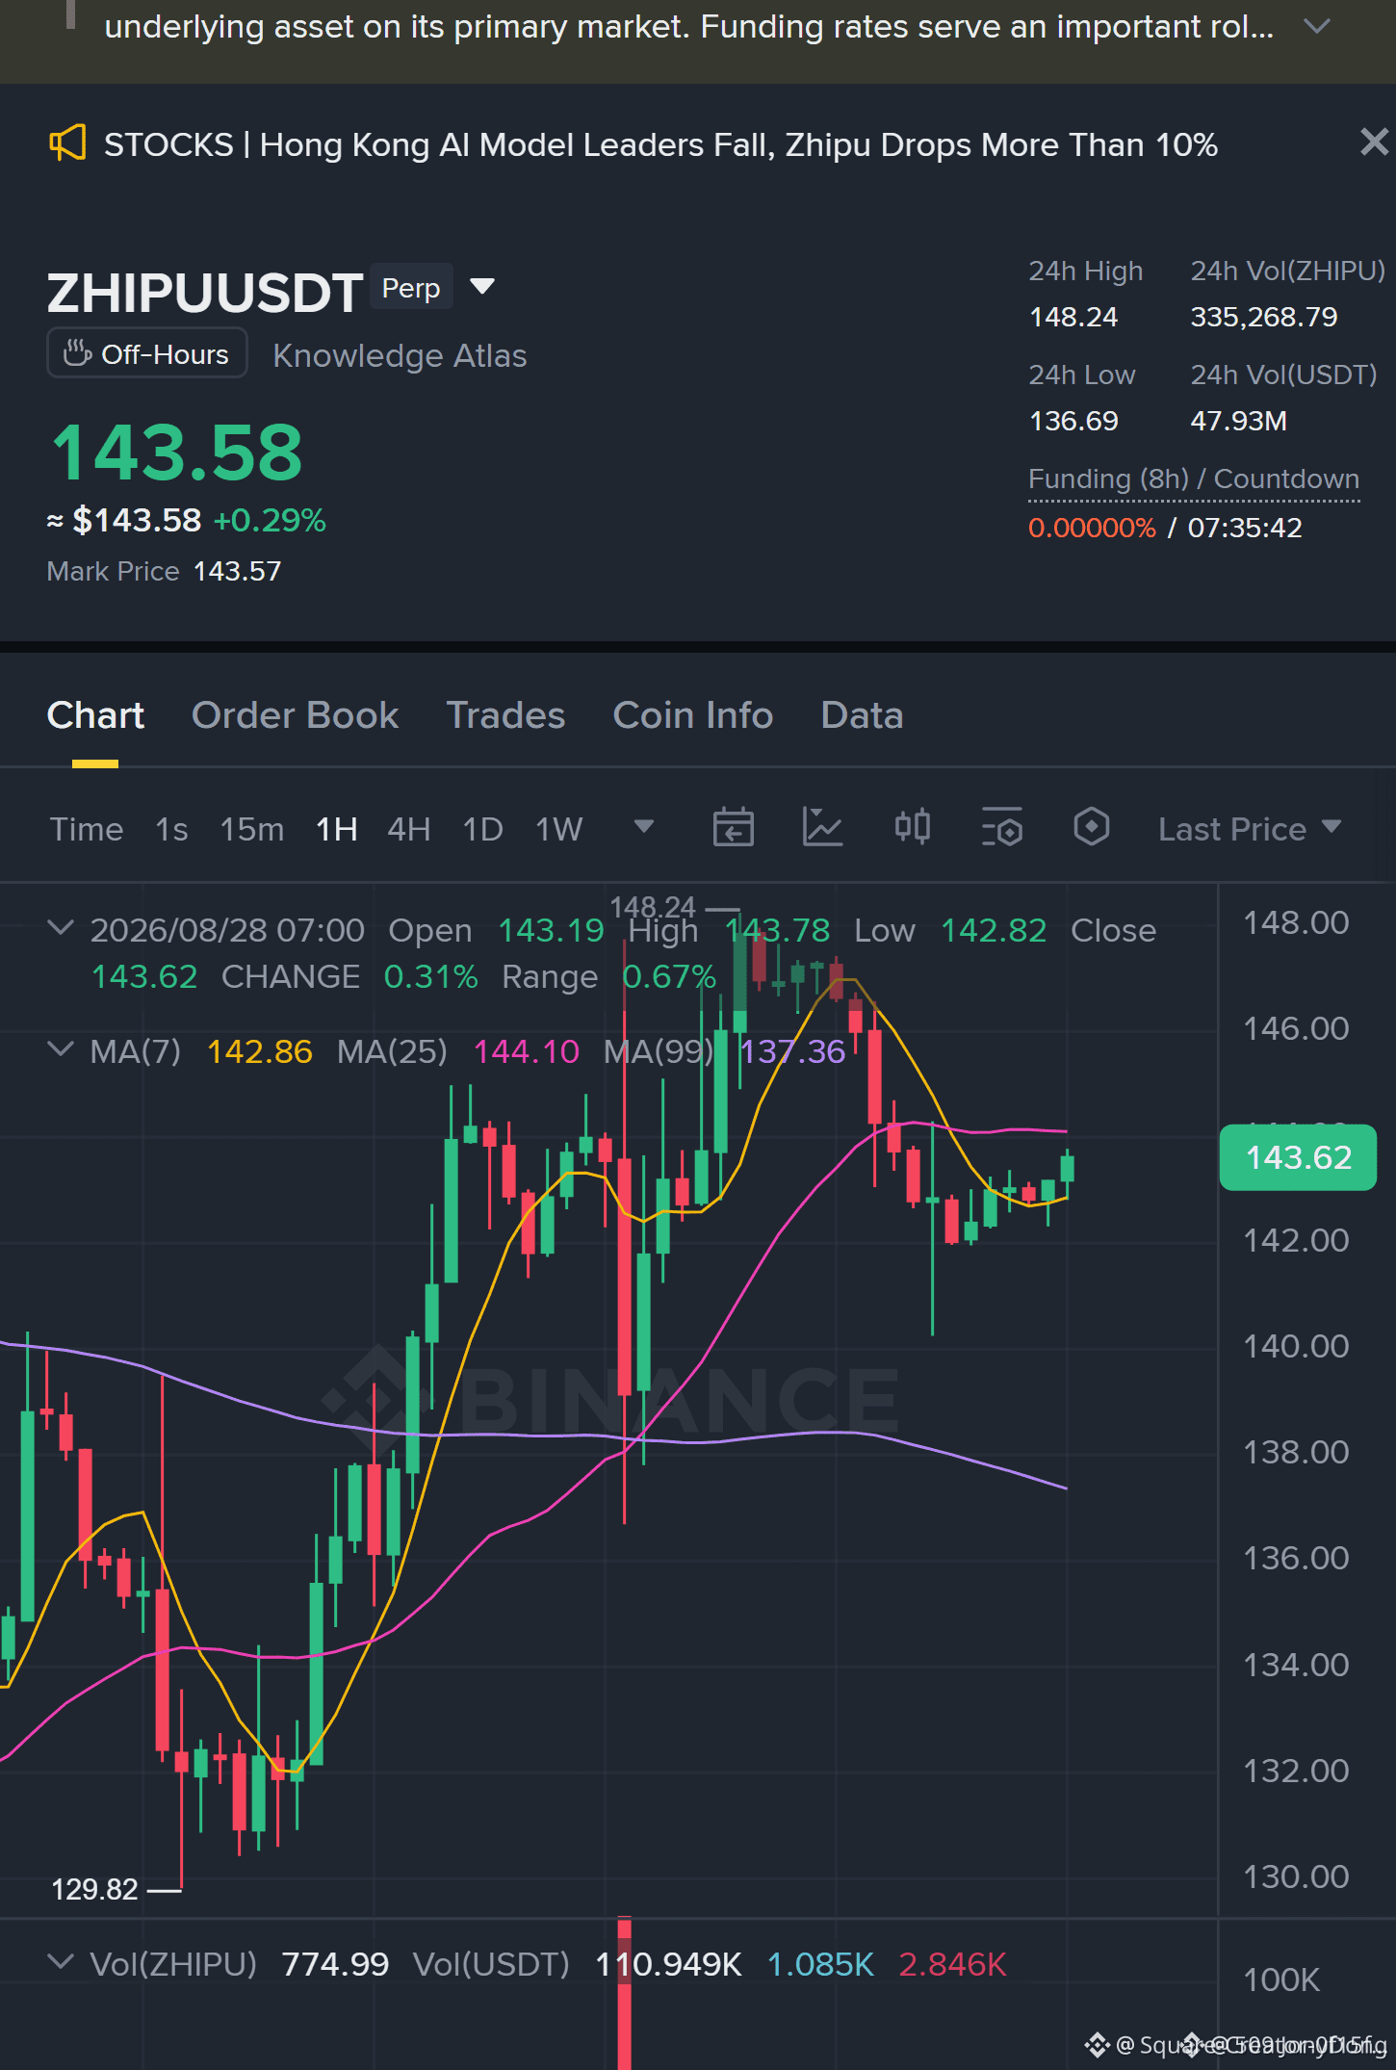Click the Off-Hours cup icon

(78, 353)
